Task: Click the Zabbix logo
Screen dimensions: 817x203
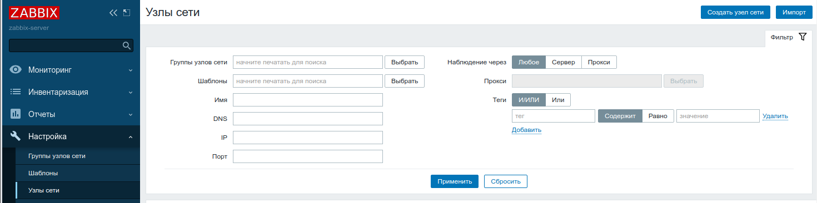Action: click(34, 13)
